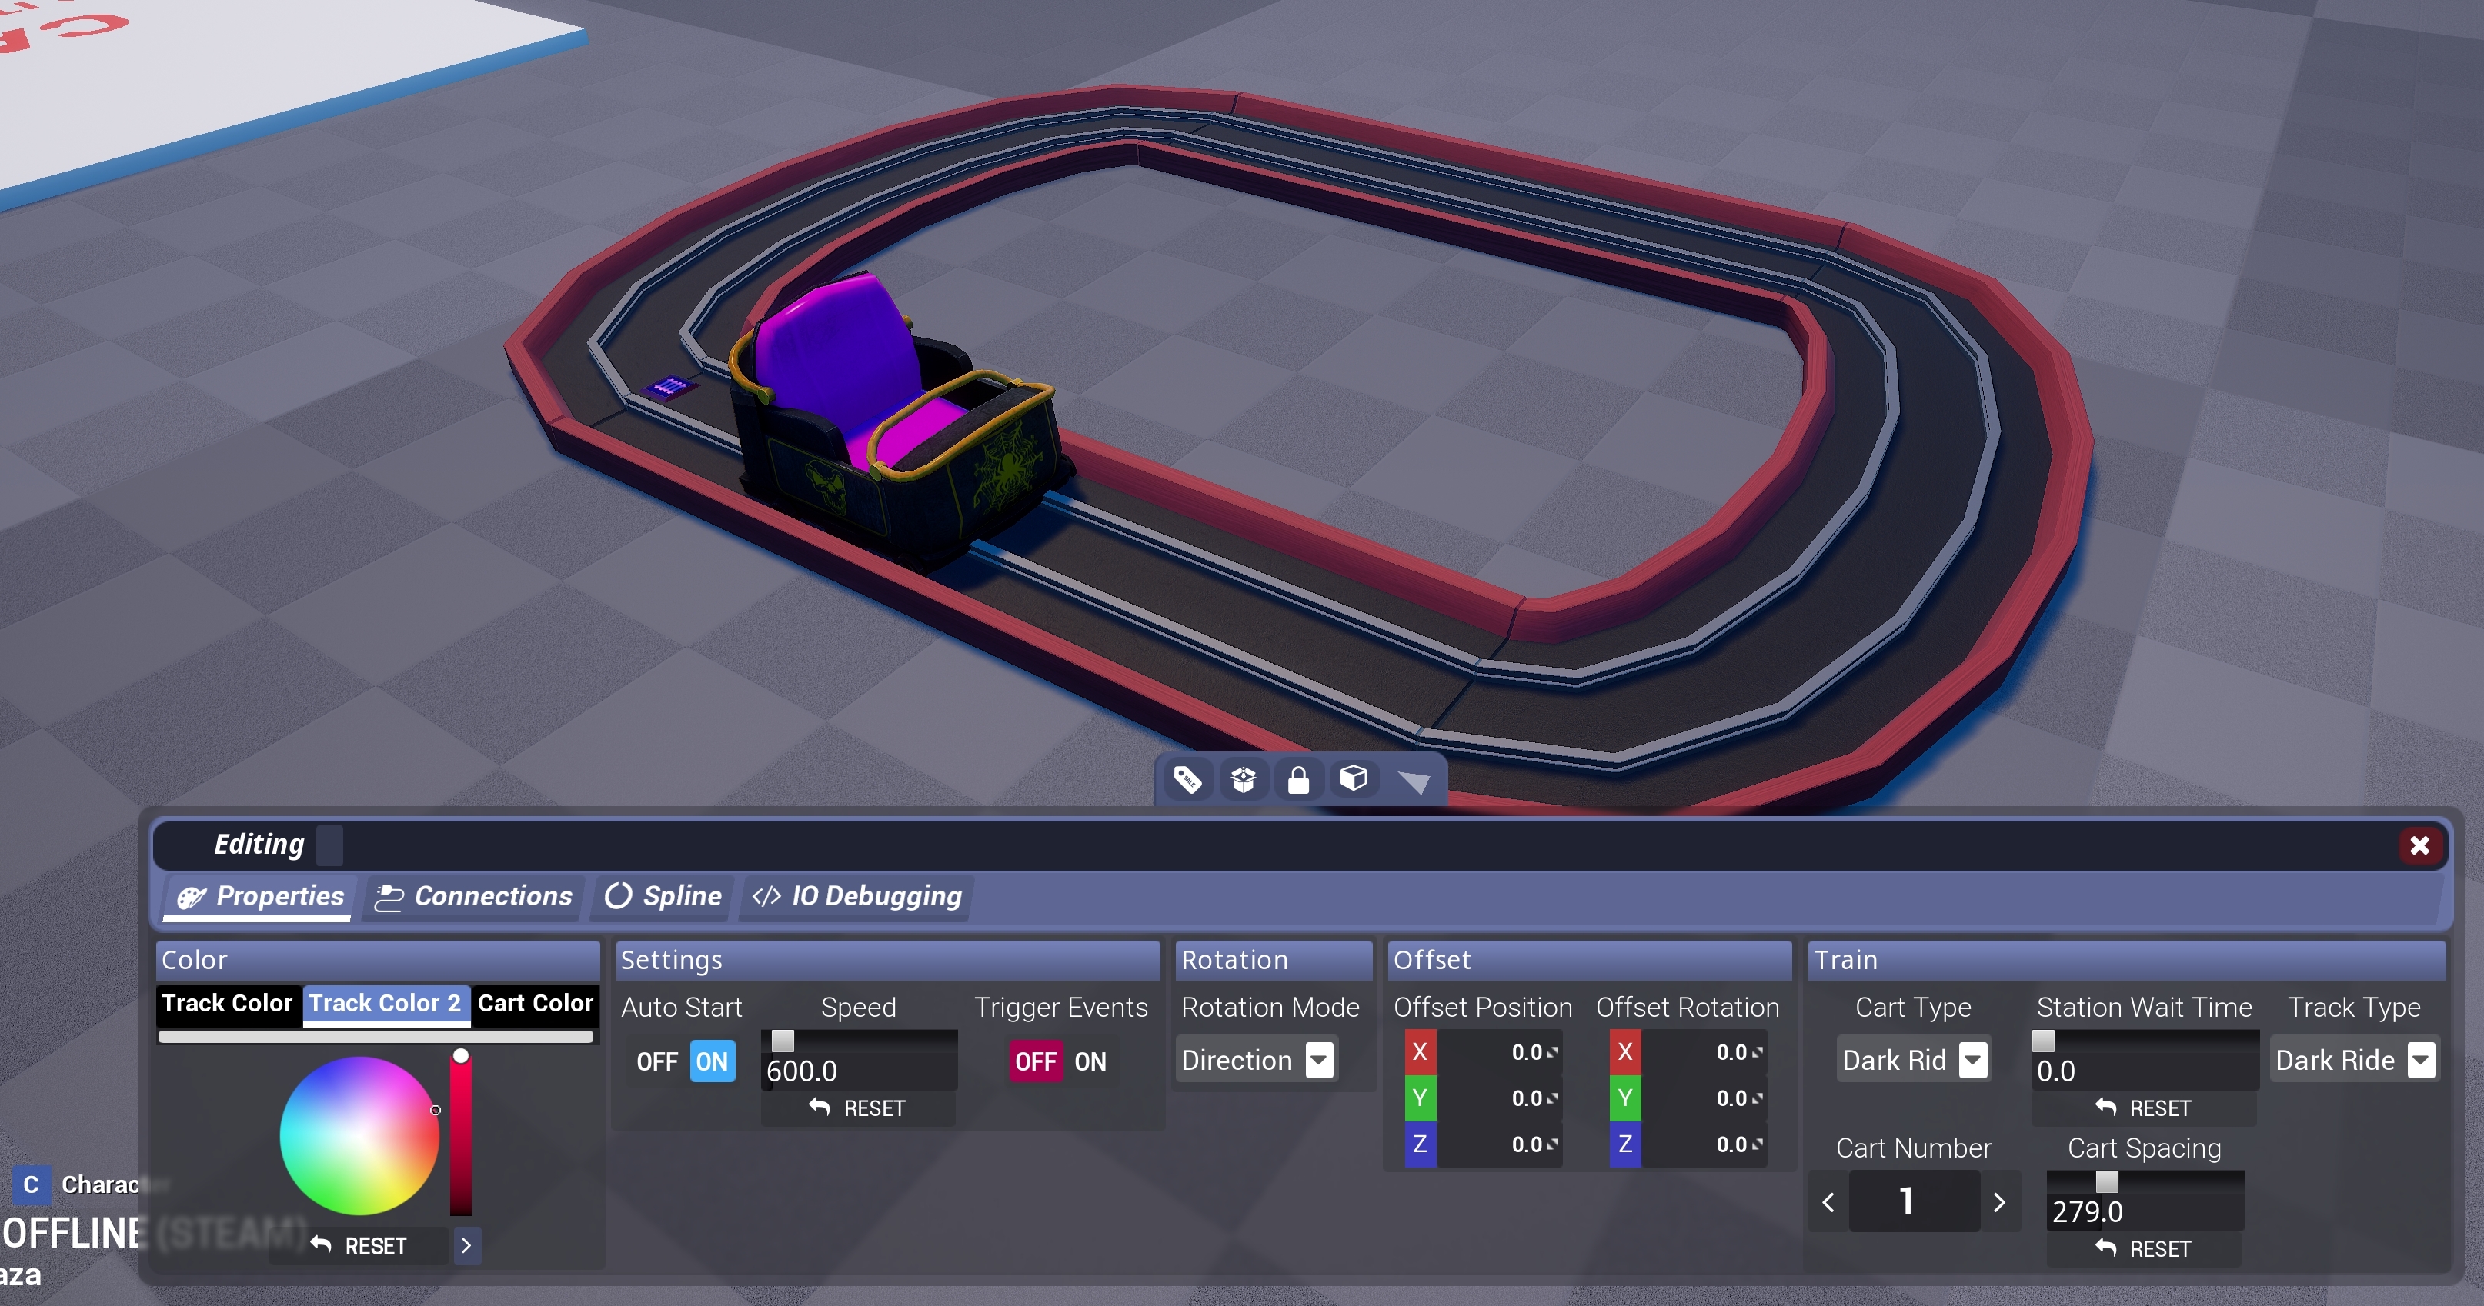Click the 3D cube icon
This screenshot has width=2484, height=1306.
pyautogui.click(x=1354, y=778)
